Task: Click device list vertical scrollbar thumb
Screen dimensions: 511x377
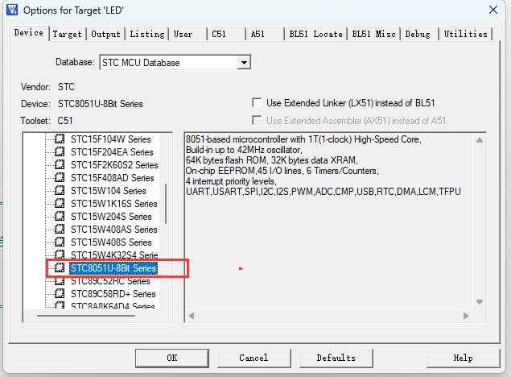Action: [166, 204]
